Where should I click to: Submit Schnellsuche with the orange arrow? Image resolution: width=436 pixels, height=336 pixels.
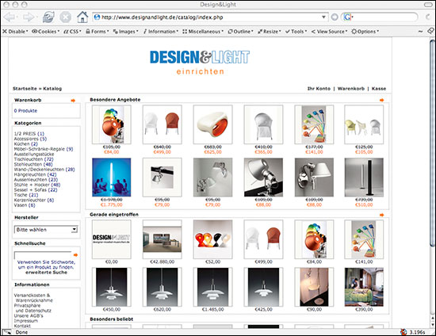coord(75,255)
